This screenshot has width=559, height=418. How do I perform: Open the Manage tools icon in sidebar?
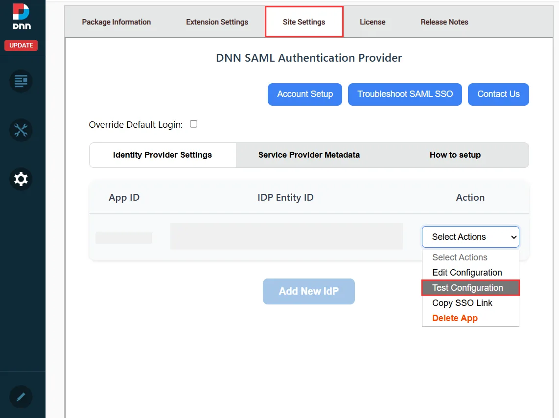21,130
